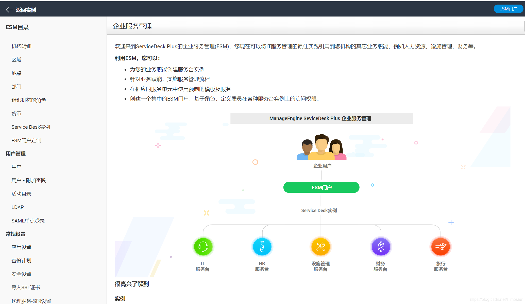Click the 企业用户 people illustration

coord(321,147)
